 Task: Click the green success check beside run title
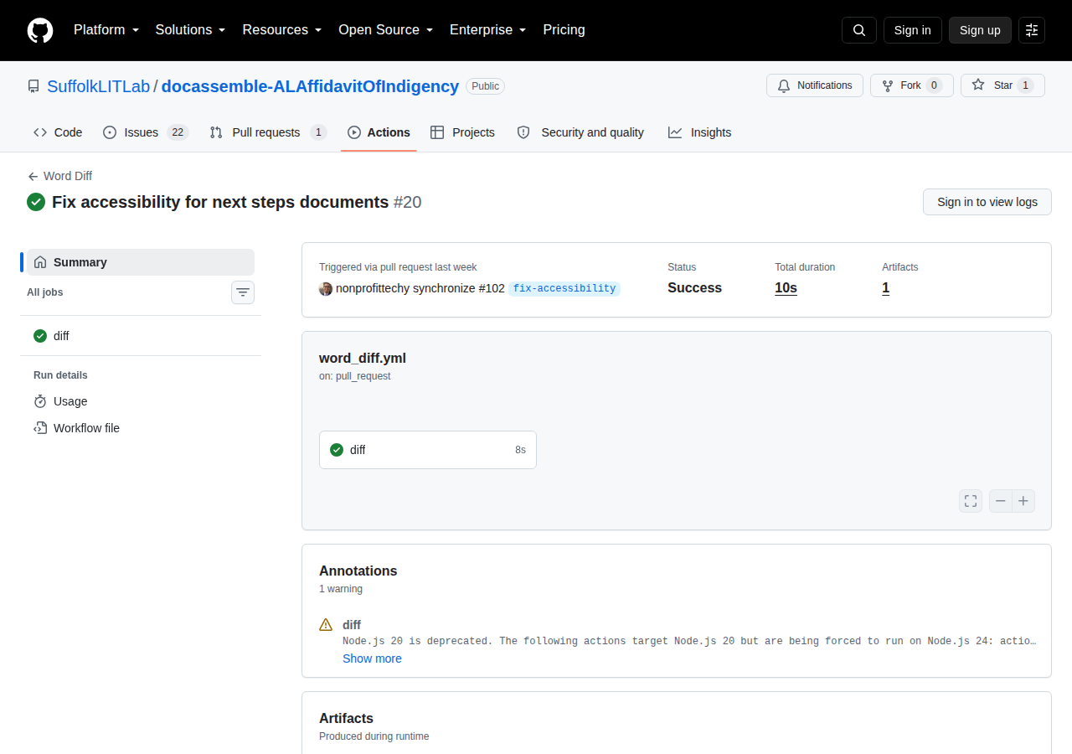(36, 202)
